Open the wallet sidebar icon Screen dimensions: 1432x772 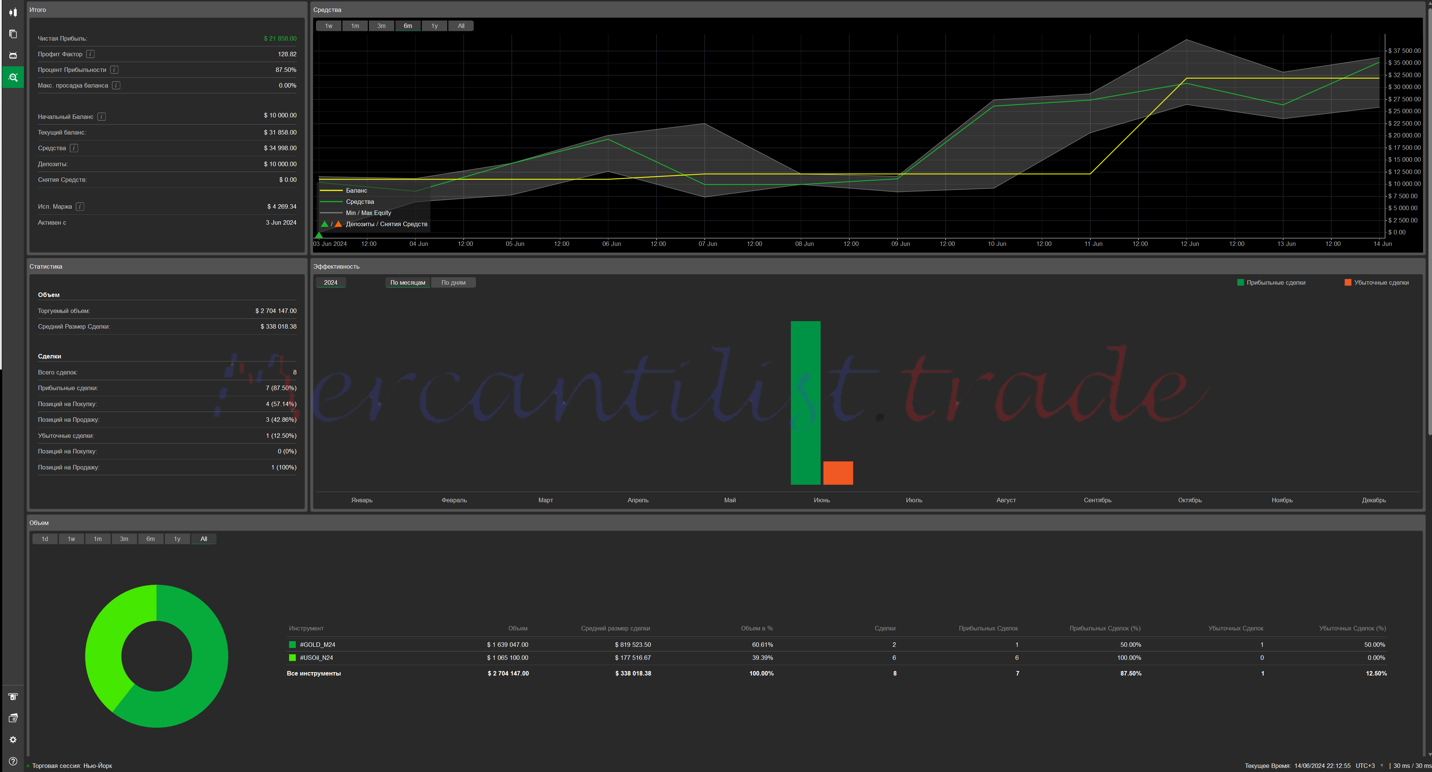click(x=13, y=718)
